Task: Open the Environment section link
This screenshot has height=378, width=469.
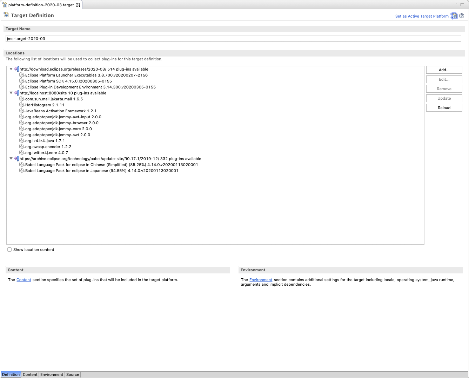Action: click(261, 280)
